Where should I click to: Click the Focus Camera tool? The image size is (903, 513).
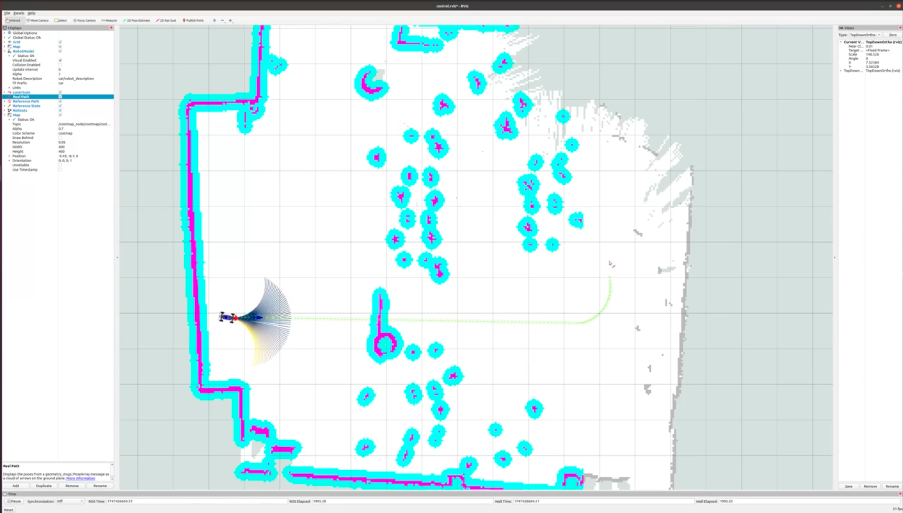pos(84,20)
